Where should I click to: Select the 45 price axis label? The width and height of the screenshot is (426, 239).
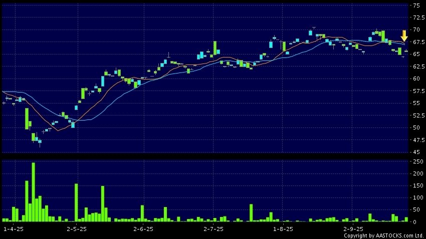[416, 152]
